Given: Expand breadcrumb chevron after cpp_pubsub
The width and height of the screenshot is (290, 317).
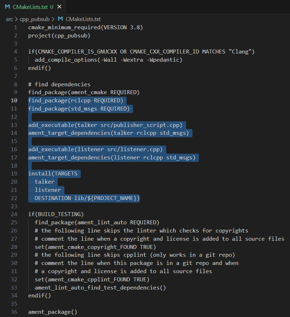Looking at the screenshot, I should (53, 19).
